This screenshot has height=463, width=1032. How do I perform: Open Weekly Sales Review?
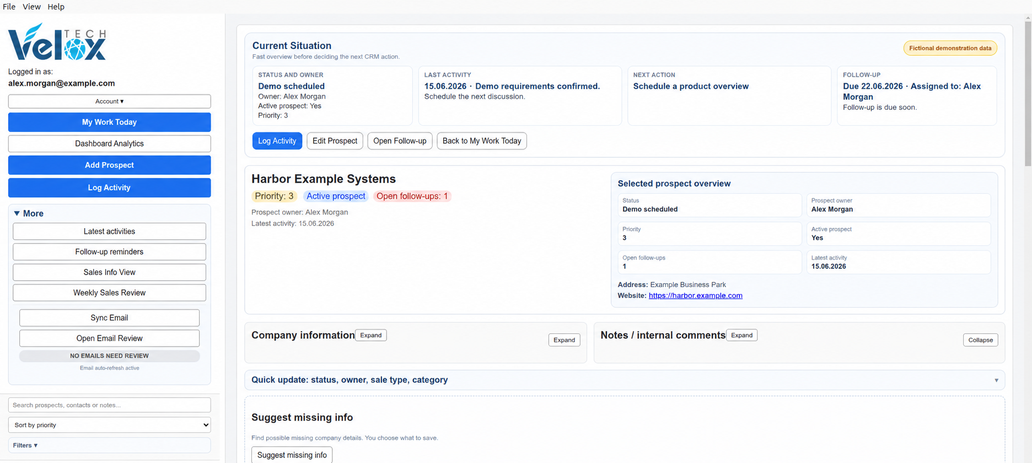(109, 293)
